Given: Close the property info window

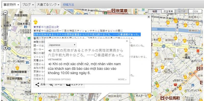Looking at the screenshot, I should pos(149,17).
